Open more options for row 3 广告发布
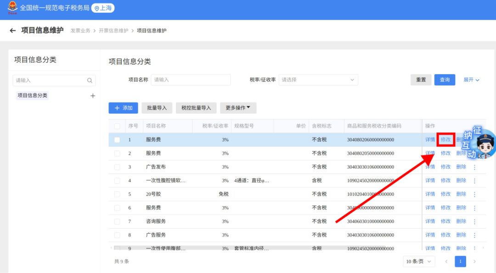 click(474, 167)
